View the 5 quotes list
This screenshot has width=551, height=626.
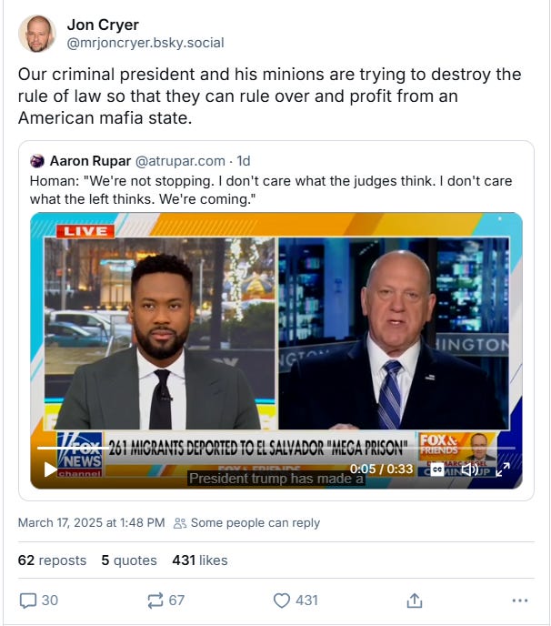point(129,560)
